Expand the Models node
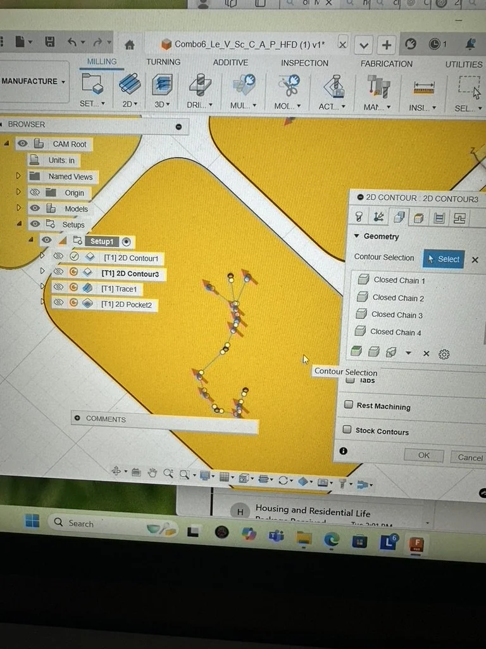Image resolution: width=486 pixels, height=649 pixels. 18,207
